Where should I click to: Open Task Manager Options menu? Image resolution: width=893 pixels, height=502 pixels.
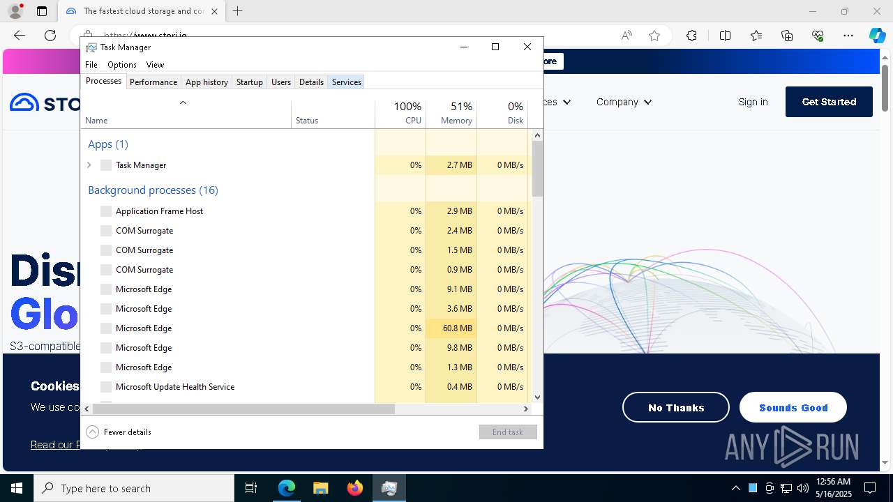point(122,65)
